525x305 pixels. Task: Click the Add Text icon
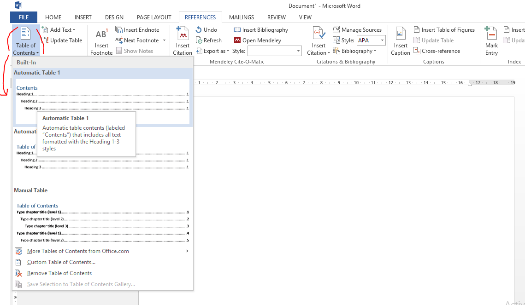click(45, 30)
